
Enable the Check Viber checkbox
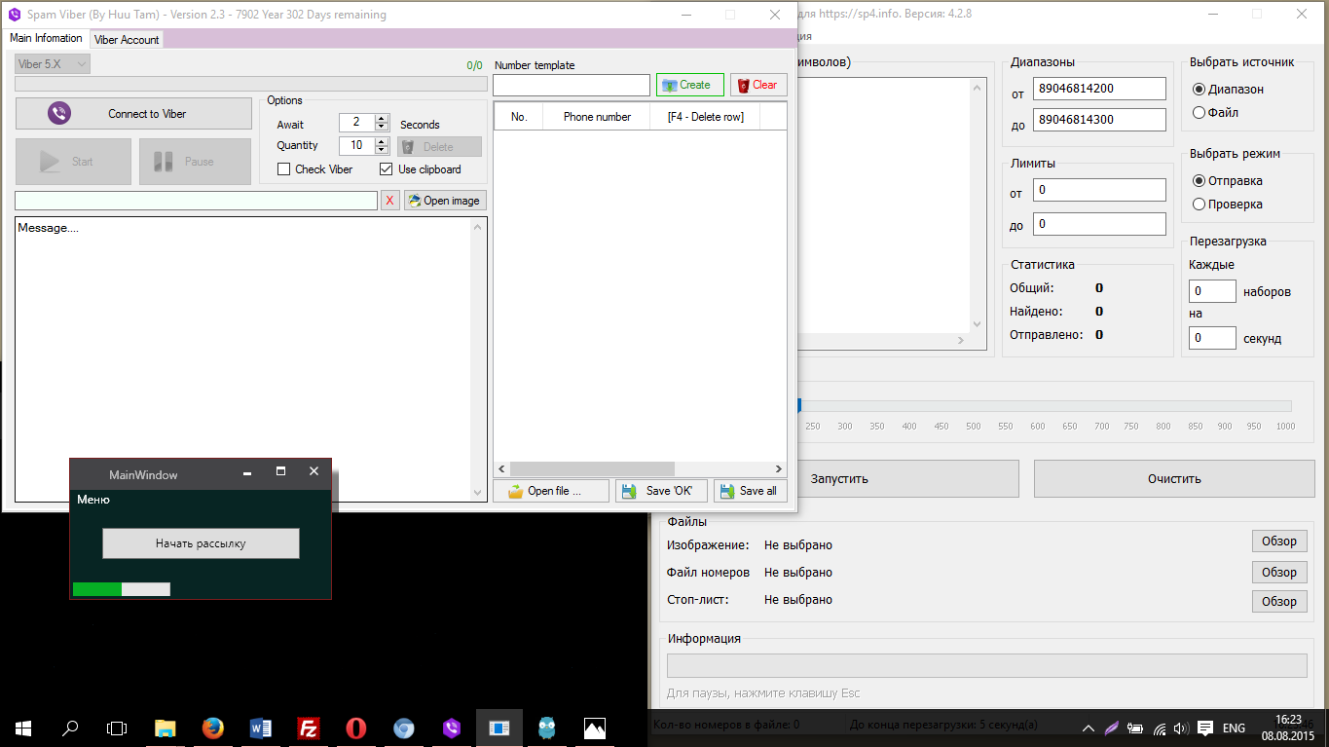[x=284, y=169]
